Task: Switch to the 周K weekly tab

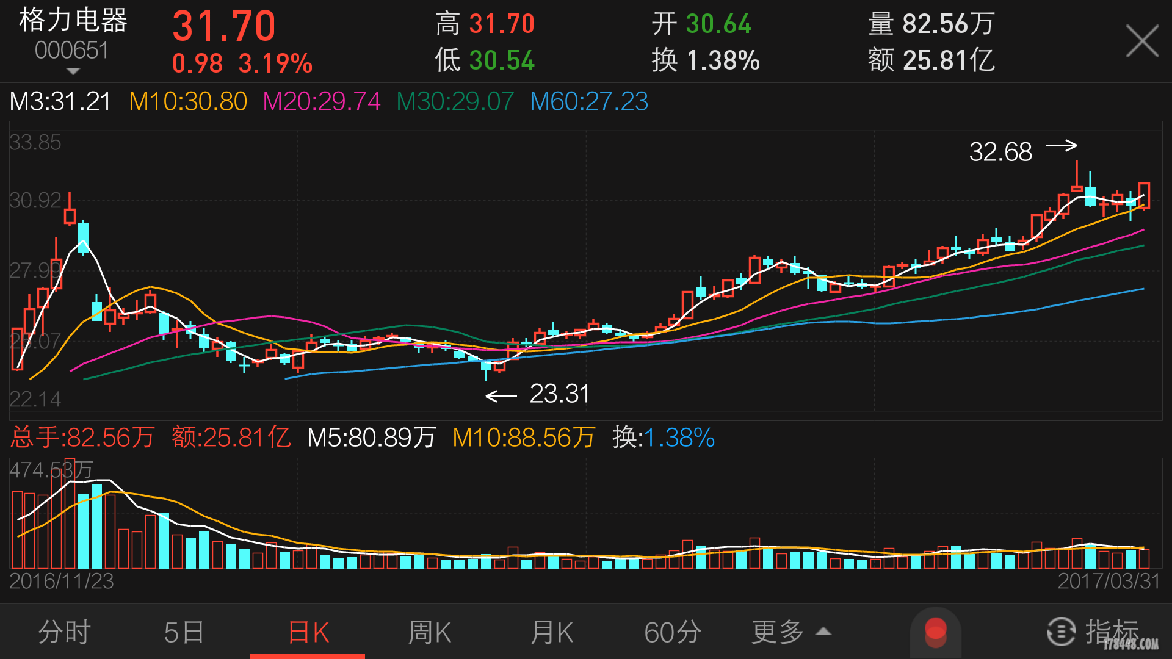Action: (430, 632)
